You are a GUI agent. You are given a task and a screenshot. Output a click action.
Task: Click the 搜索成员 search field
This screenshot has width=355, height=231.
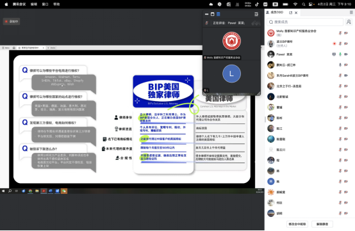tap(305, 22)
